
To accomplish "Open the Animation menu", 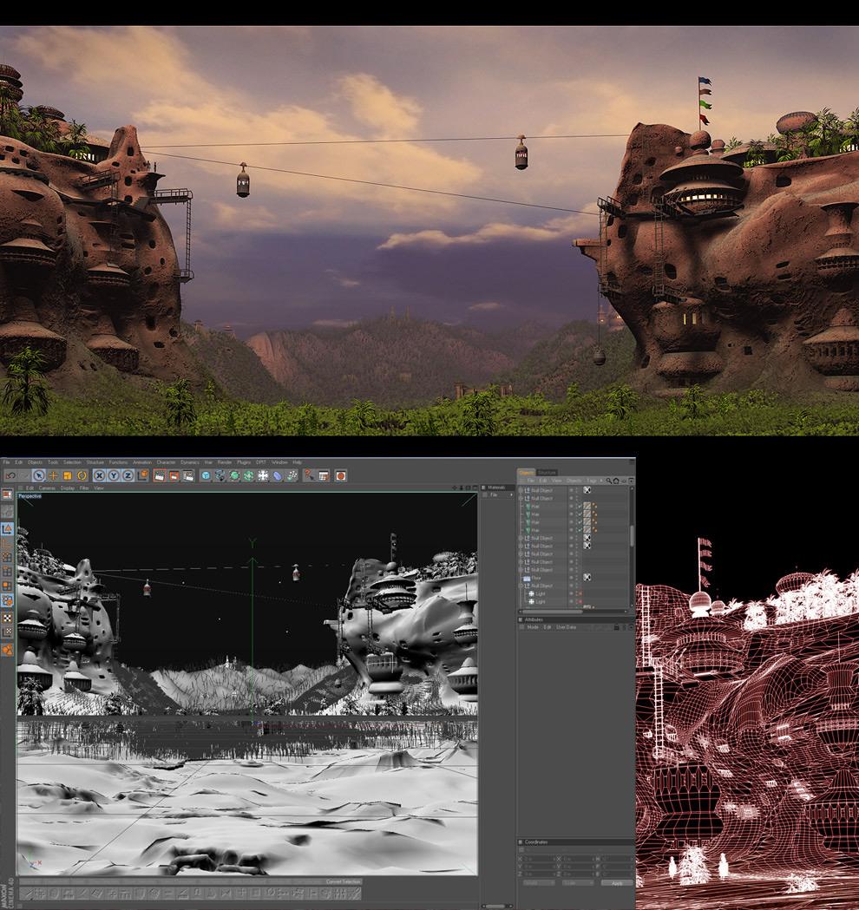I will (x=142, y=462).
